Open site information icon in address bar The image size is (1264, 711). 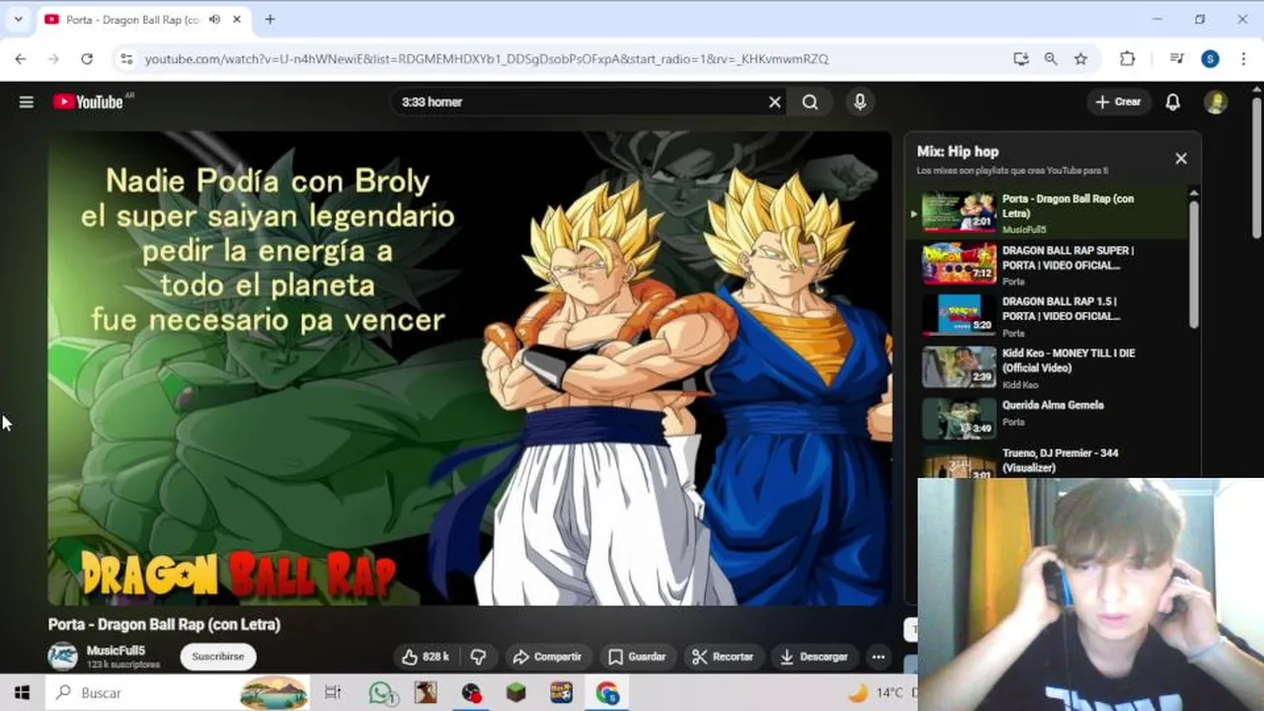(126, 59)
